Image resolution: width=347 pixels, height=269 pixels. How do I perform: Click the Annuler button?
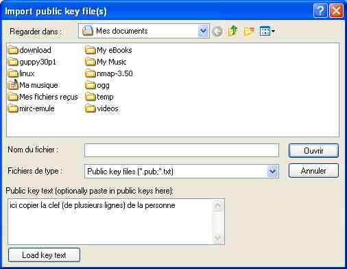click(x=313, y=171)
